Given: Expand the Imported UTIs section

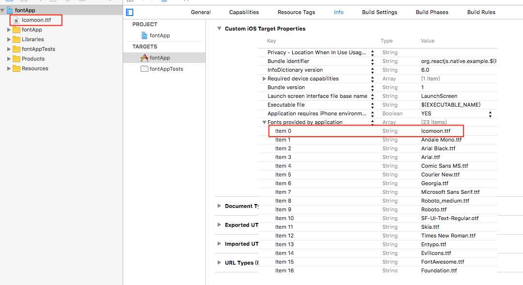Looking at the screenshot, I should pyautogui.click(x=219, y=244).
